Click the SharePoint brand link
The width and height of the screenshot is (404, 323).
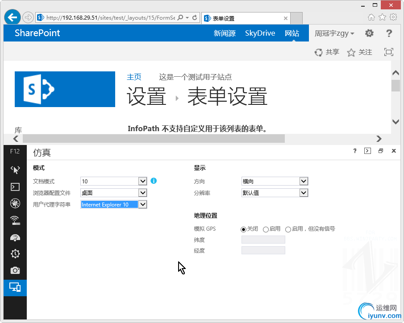[x=37, y=33]
